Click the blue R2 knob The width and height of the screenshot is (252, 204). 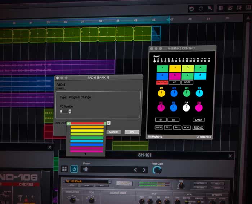click(x=174, y=93)
